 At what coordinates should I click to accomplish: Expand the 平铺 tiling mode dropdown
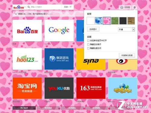(x=127, y=30)
